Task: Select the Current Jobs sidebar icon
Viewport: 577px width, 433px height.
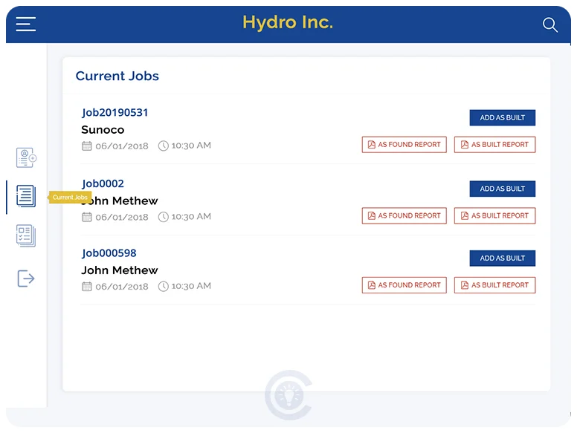Action: pyautogui.click(x=26, y=196)
